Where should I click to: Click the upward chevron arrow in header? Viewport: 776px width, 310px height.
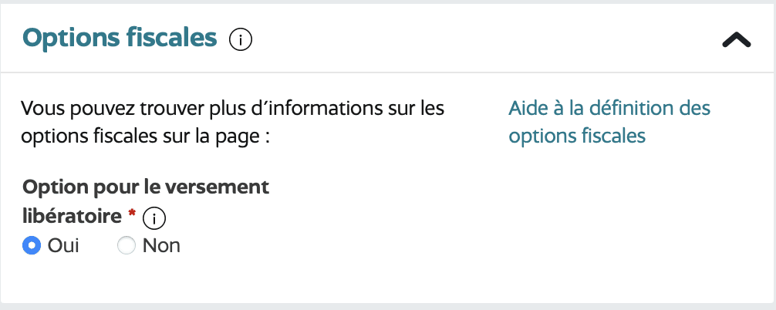tap(737, 40)
